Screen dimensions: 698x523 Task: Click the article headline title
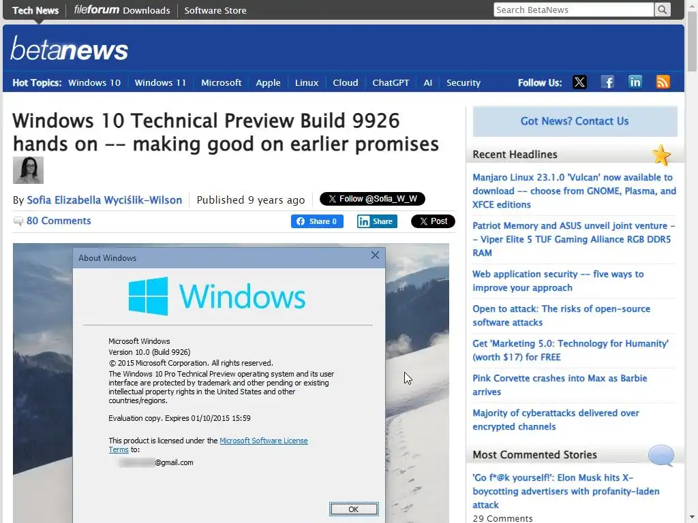(x=226, y=132)
